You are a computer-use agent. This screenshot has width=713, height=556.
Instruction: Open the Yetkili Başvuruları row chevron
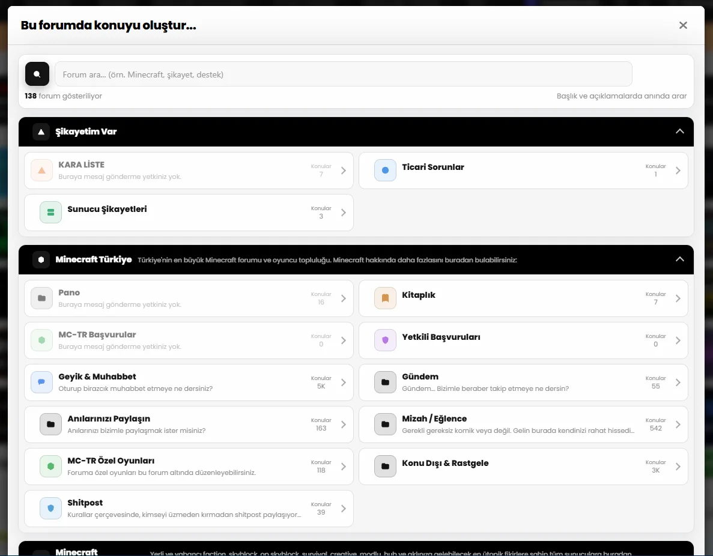tap(678, 340)
